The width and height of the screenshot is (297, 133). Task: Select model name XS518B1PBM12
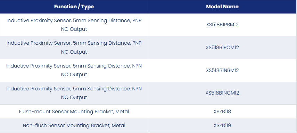(222, 25)
